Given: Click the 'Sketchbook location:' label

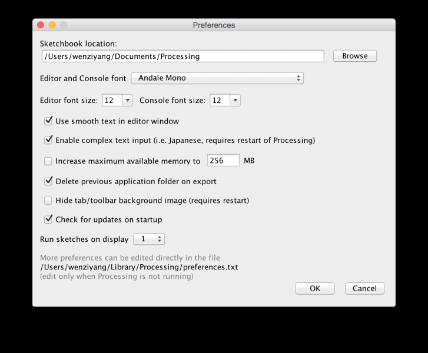Looking at the screenshot, I should (78, 44).
